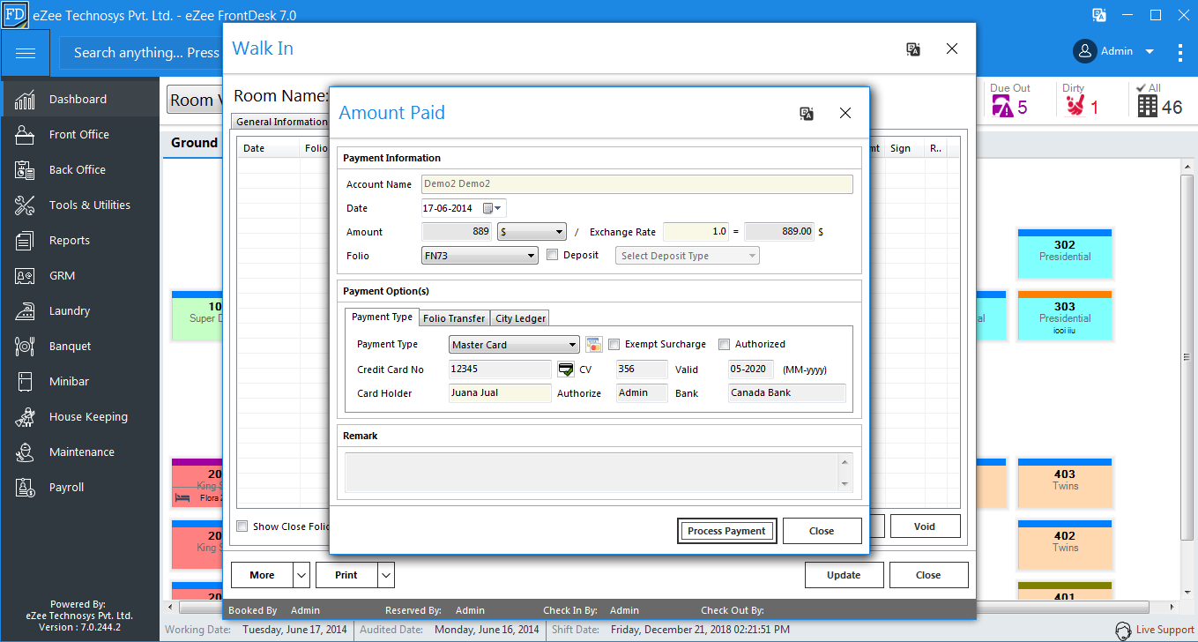Image resolution: width=1198 pixels, height=642 pixels.
Task: Click the More button
Action: click(x=262, y=575)
